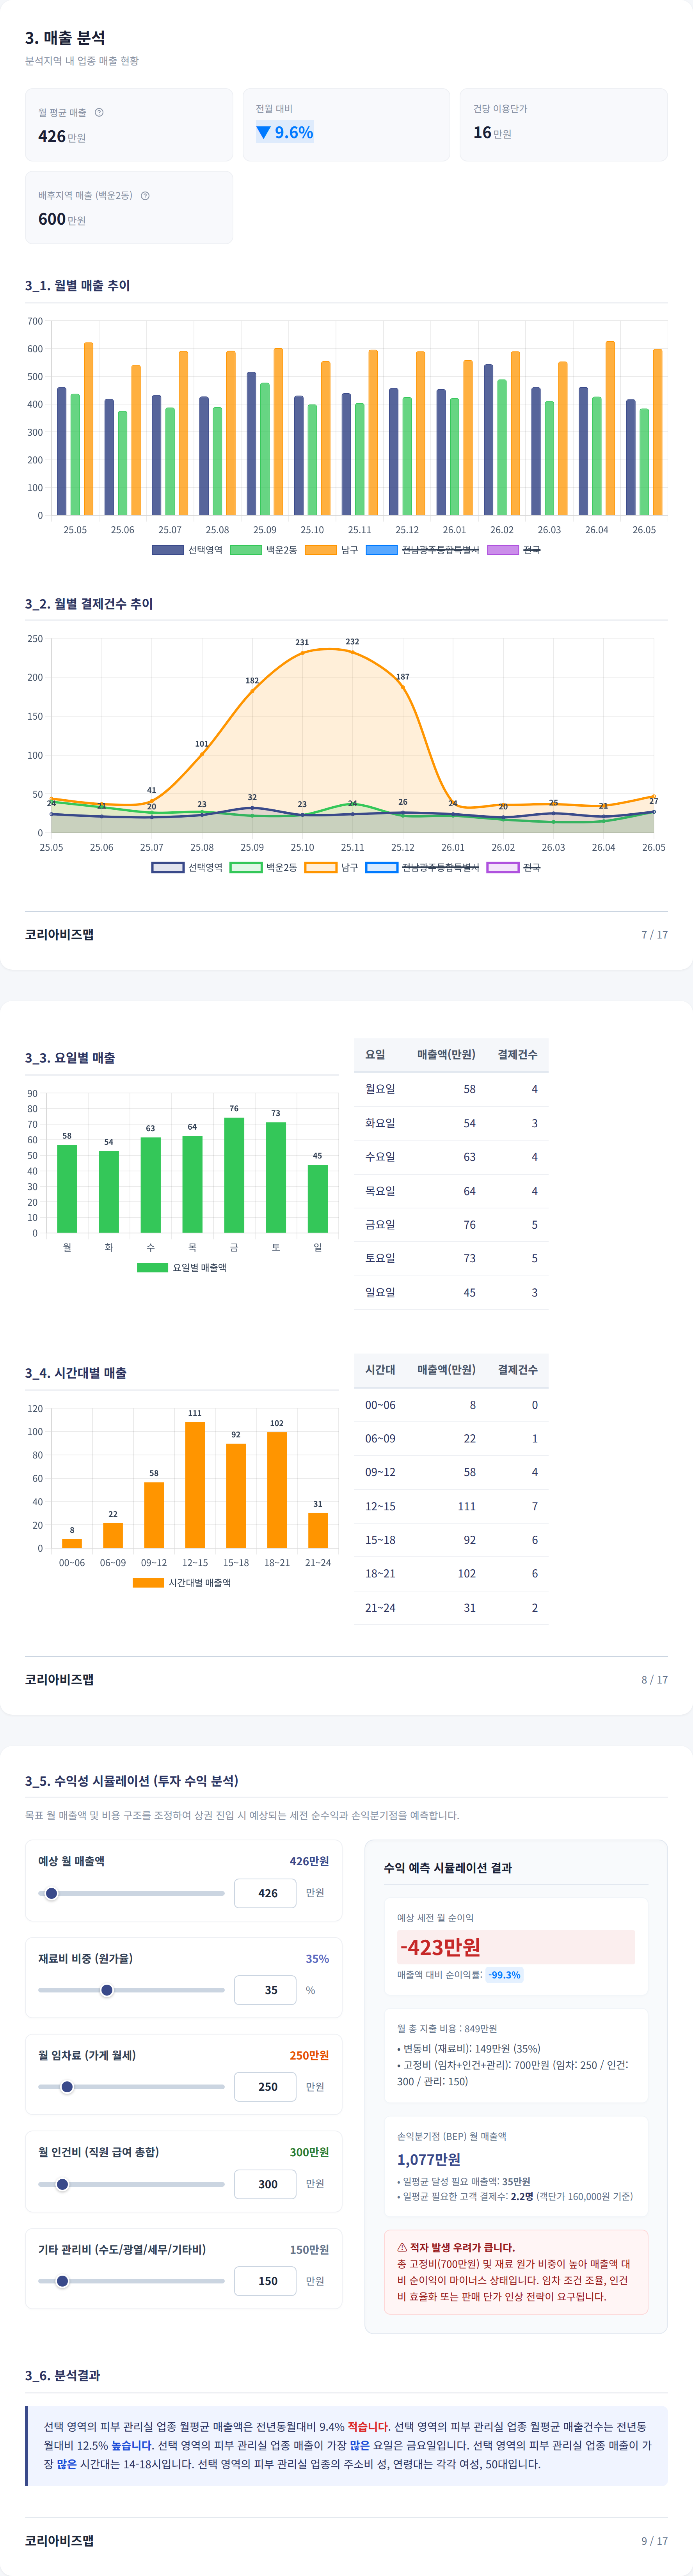Toggle 백운2동 legend in 월별 결제건수 추이 chart
Screen dimensions: 693x2576
(x=264, y=867)
